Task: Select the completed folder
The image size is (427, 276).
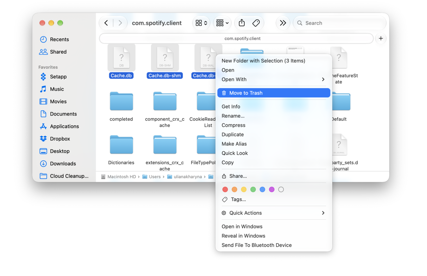Action: pos(121,101)
